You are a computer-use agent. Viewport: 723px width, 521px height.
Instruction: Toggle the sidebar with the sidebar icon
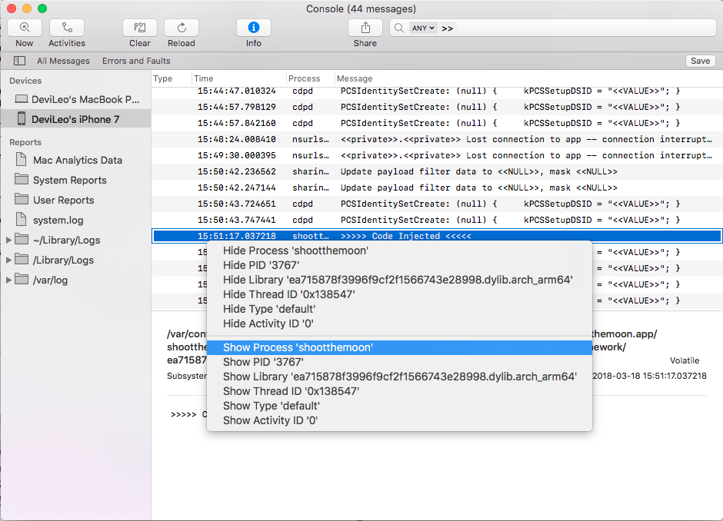tap(19, 61)
